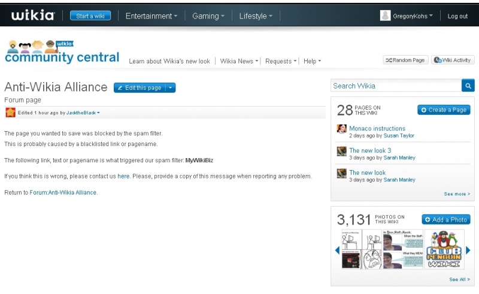Open the Club Penguin Wiki thumbnail
Image resolution: width=479 pixels, height=294 pixels.
tap(444, 249)
